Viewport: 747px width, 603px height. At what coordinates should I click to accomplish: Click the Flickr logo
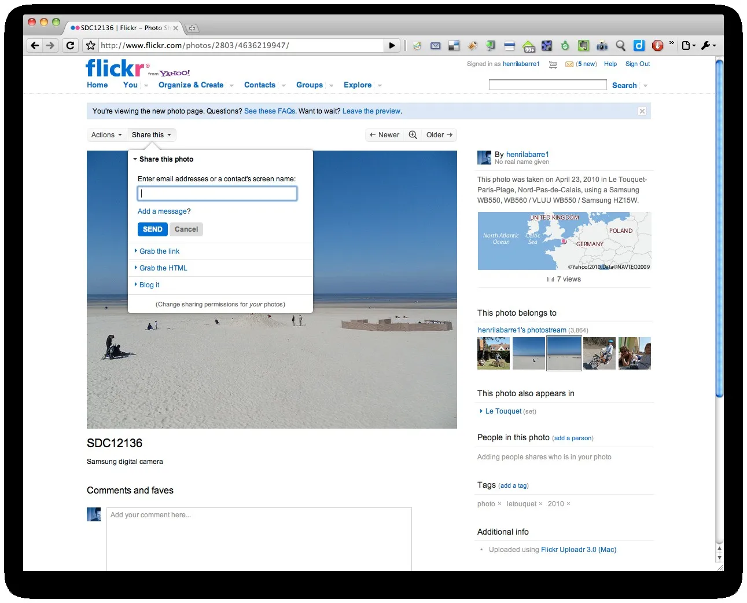point(117,68)
